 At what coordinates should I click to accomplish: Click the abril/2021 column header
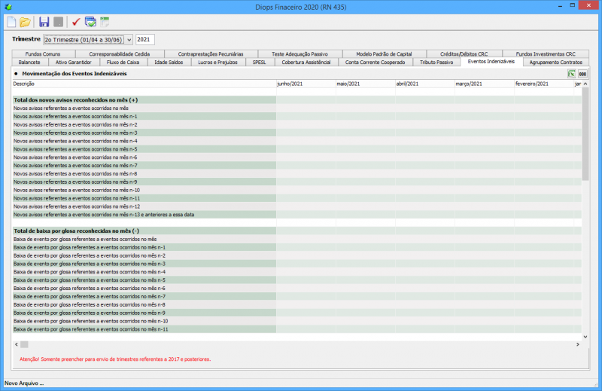(425, 84)
